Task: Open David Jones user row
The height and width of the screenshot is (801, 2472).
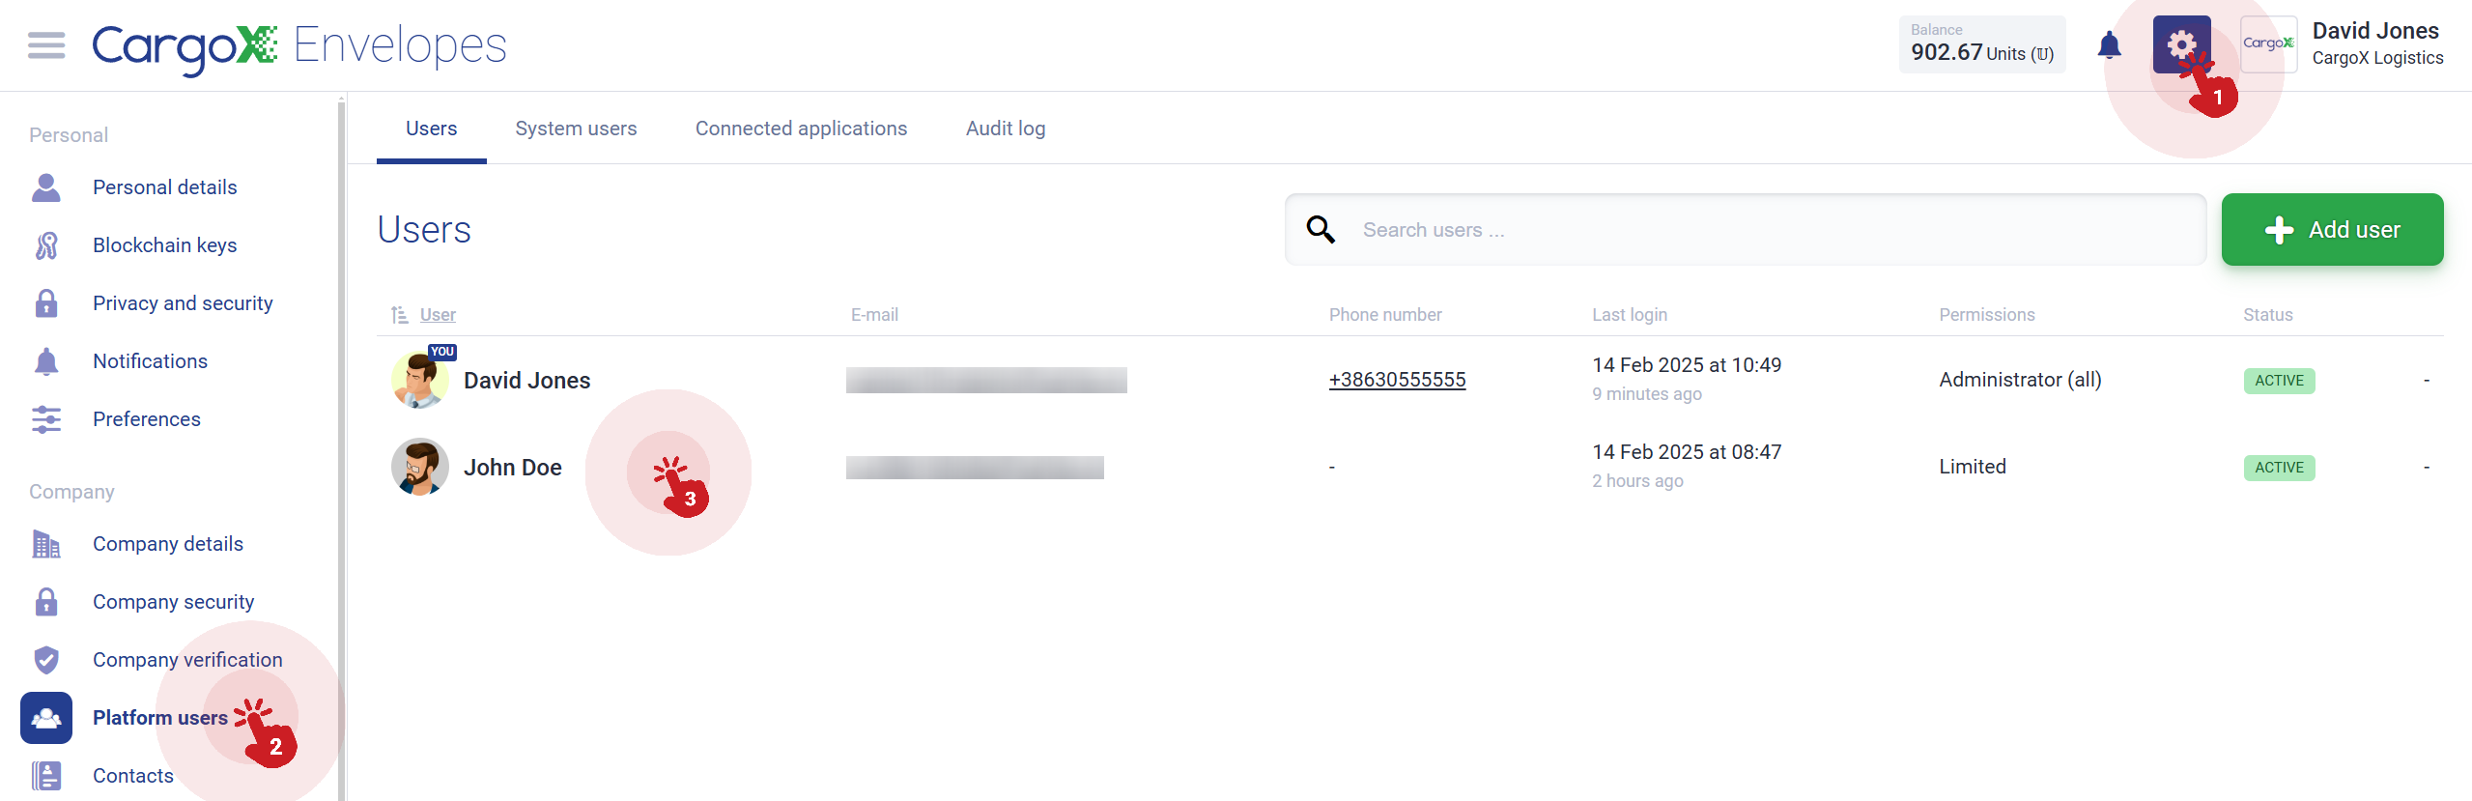Action: [1410, 381]
